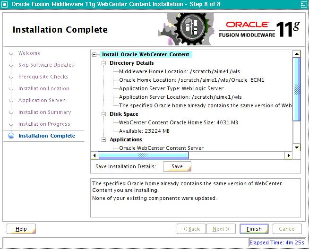
Task: Select the Installation Complete step
Action: 47,136
